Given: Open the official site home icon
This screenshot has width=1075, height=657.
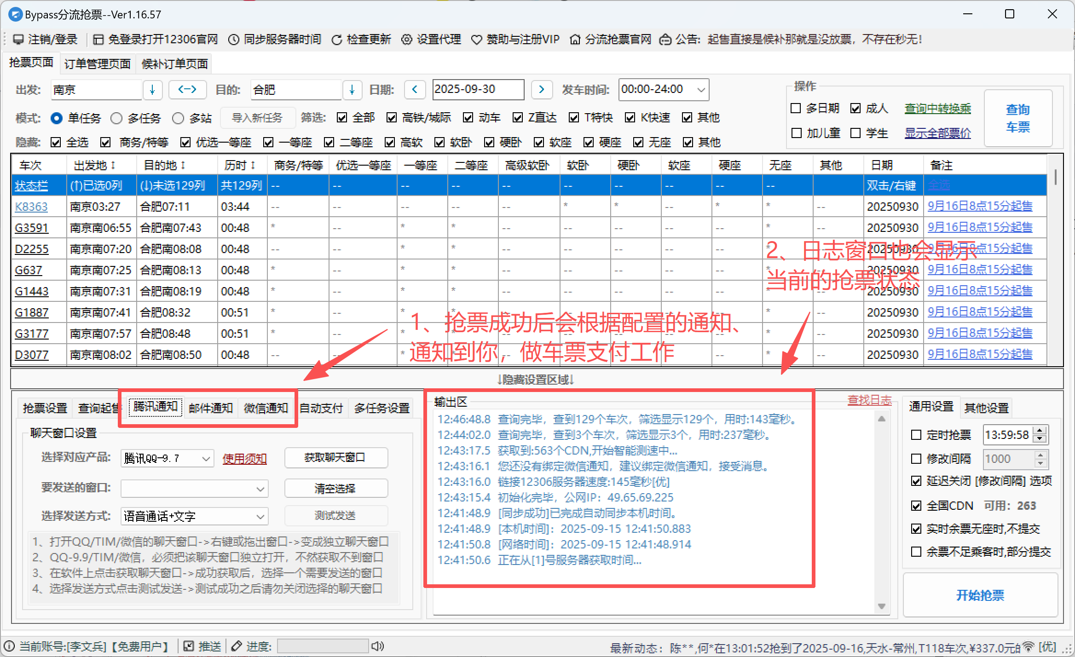Looking at the screenshot, I should tap(575, 40).
